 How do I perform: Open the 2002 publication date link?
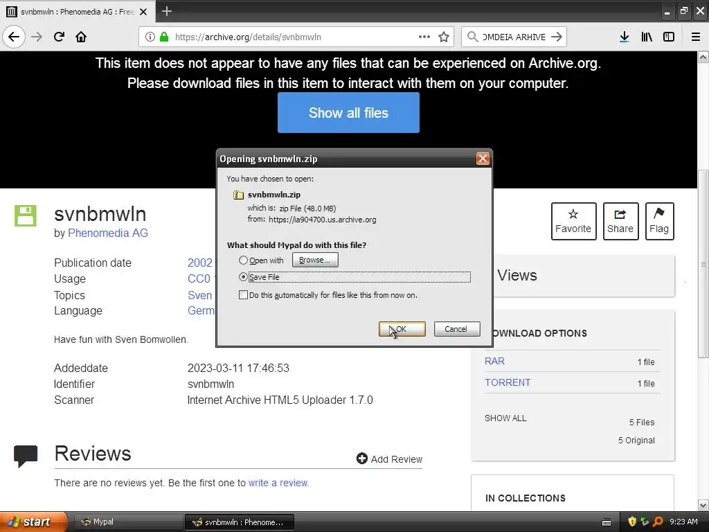pyautogui.click(x=200, y=263)
